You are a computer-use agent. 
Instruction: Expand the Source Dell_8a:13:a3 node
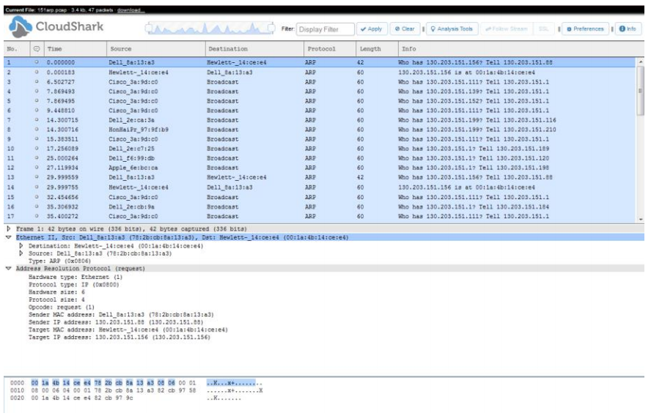click(21, 253)
